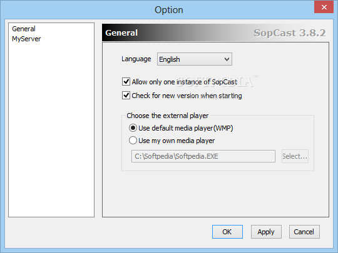The height and width of the screenshot is (253, 338).
Task: Open the MyServer options page
Action: pyautogui.click(x=26, y=39)
